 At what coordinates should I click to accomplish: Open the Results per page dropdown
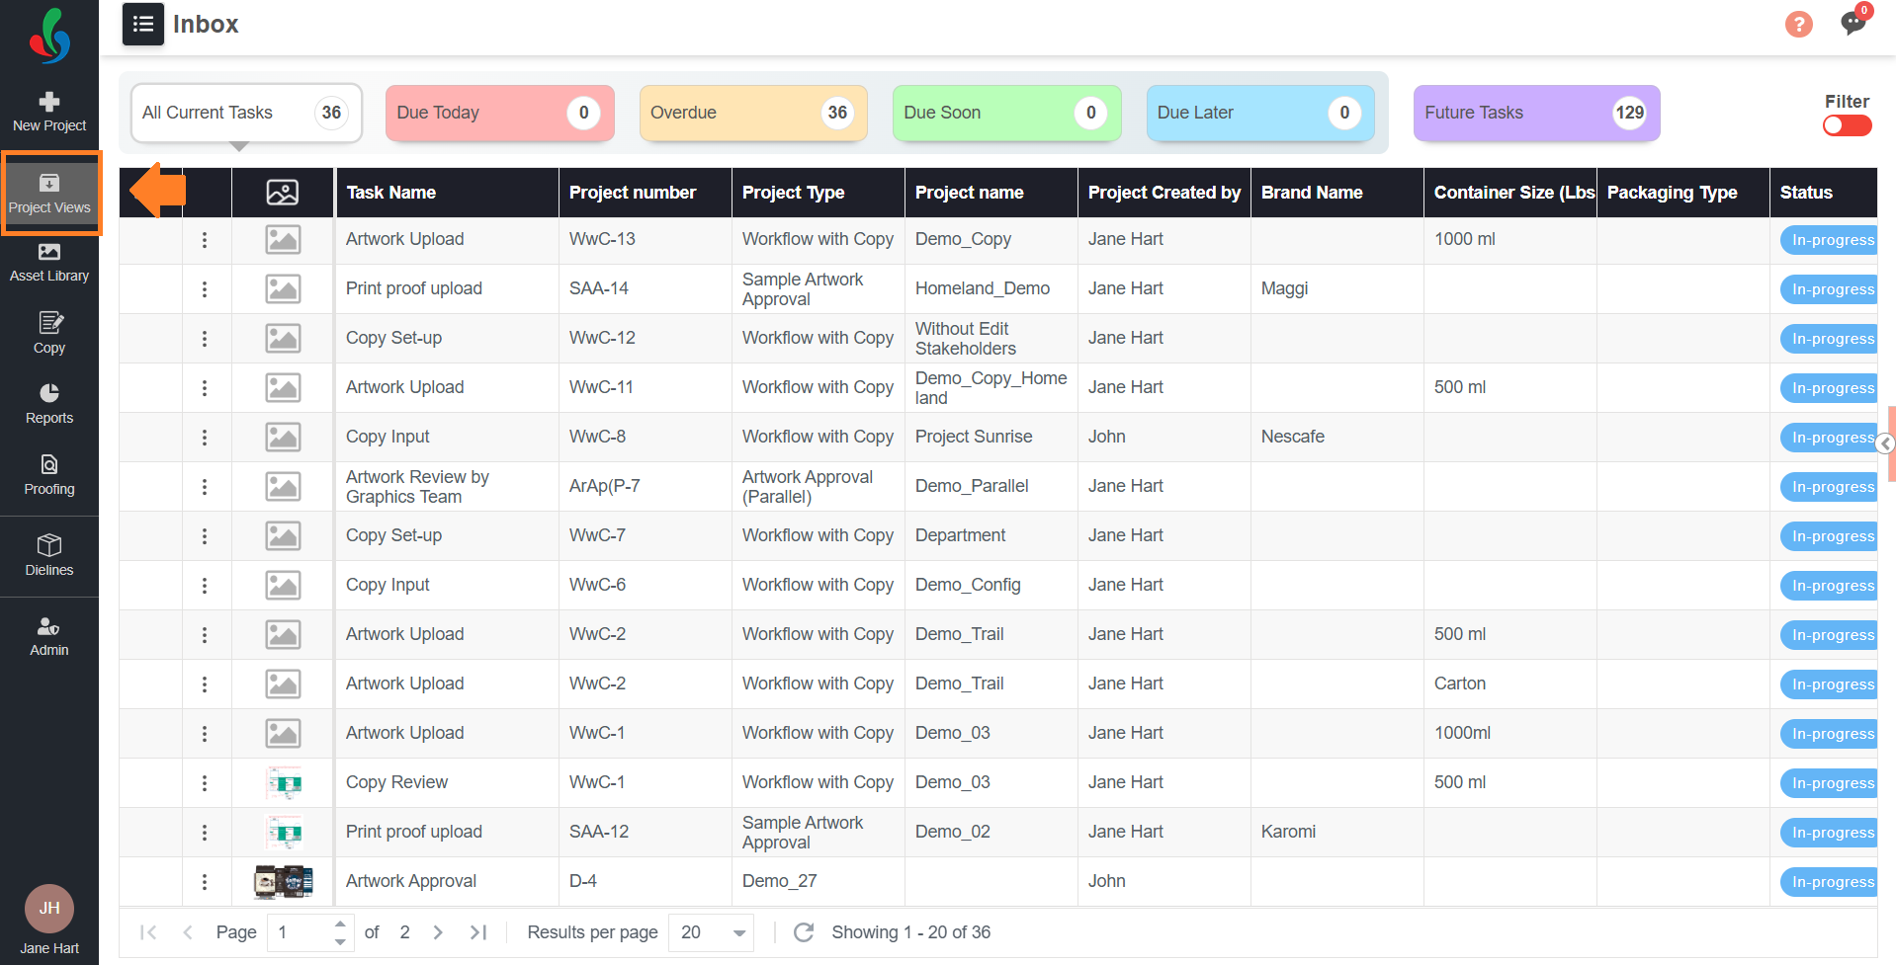coord(711,932)
